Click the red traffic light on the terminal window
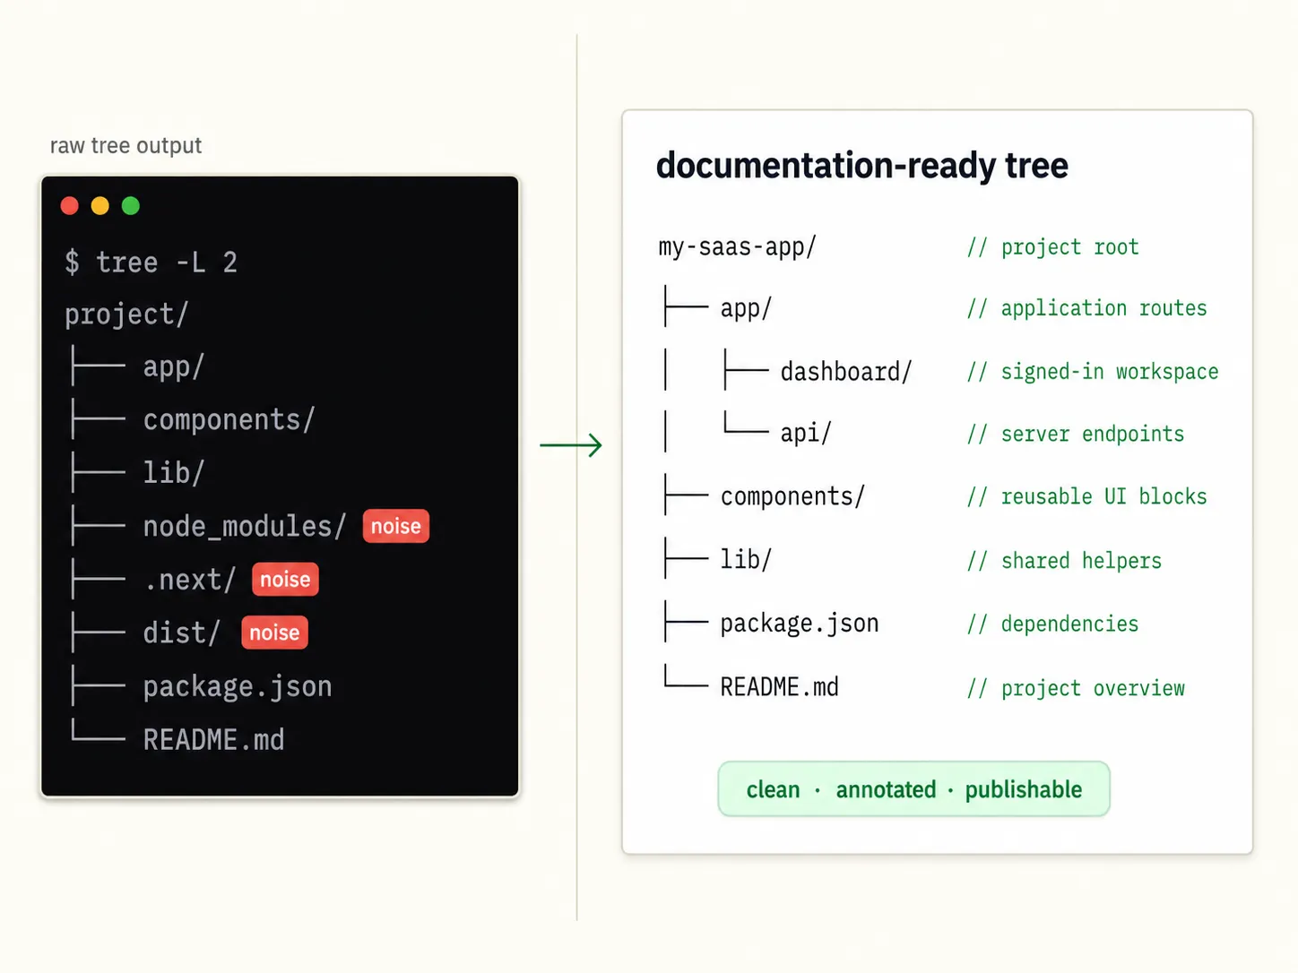 coord(69,205)
